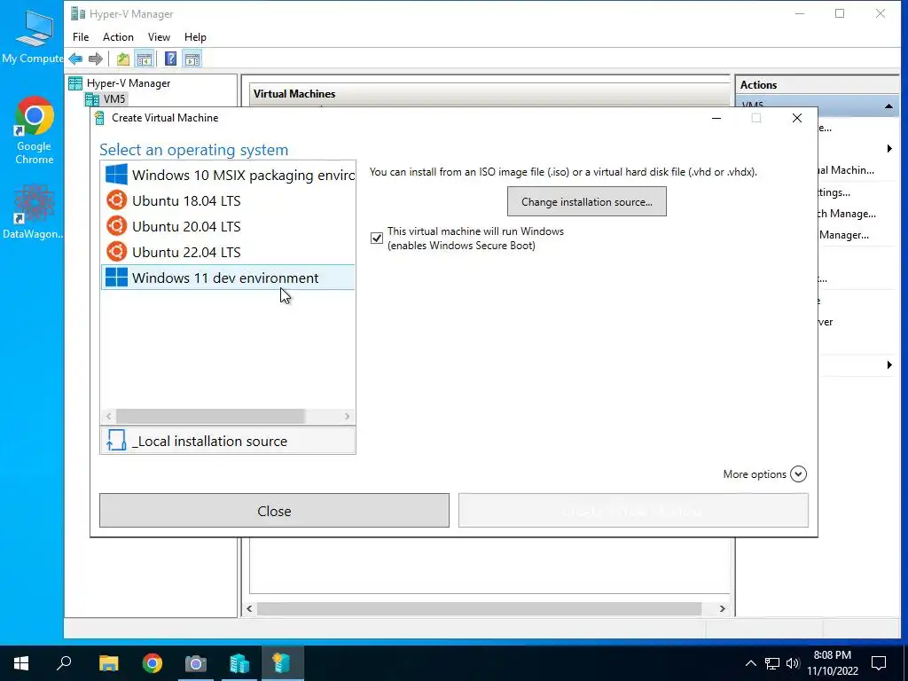908x681 pixels.
Task: Click the Up one level toolbar icon
Action: click(x=122, y=59)
